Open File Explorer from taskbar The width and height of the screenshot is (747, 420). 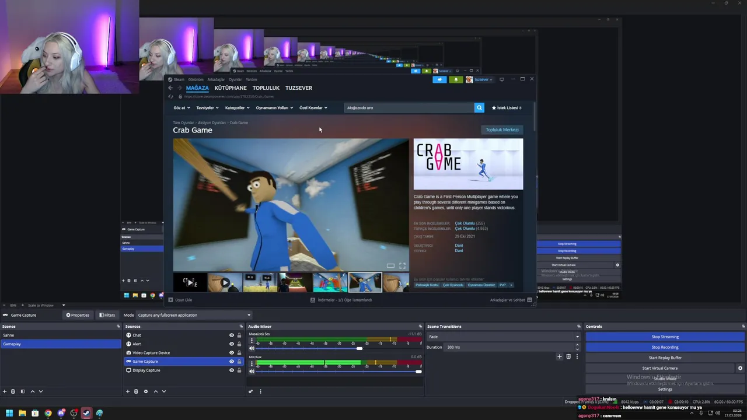pyautogui.click(x=22, y=413)
